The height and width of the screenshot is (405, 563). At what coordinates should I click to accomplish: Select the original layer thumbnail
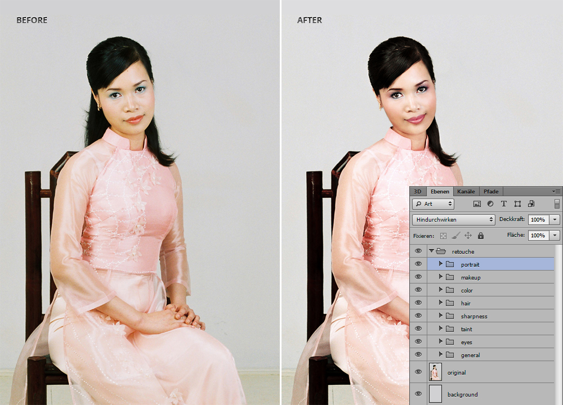(436, 372)
